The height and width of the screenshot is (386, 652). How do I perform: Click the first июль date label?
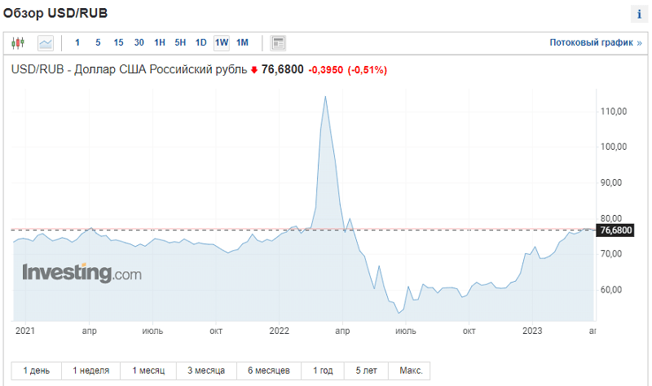pyautogui.click(x=152, y=331)
